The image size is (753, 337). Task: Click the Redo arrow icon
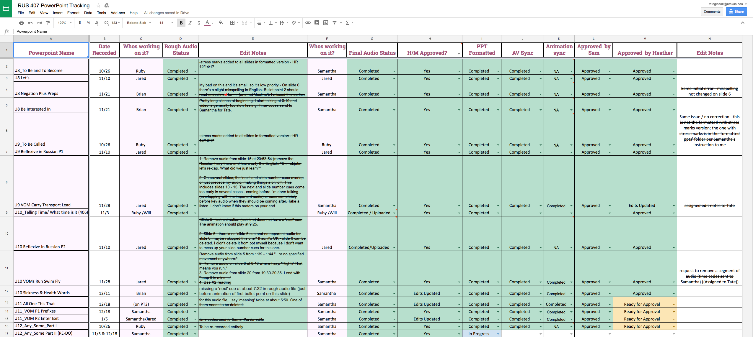39,23
